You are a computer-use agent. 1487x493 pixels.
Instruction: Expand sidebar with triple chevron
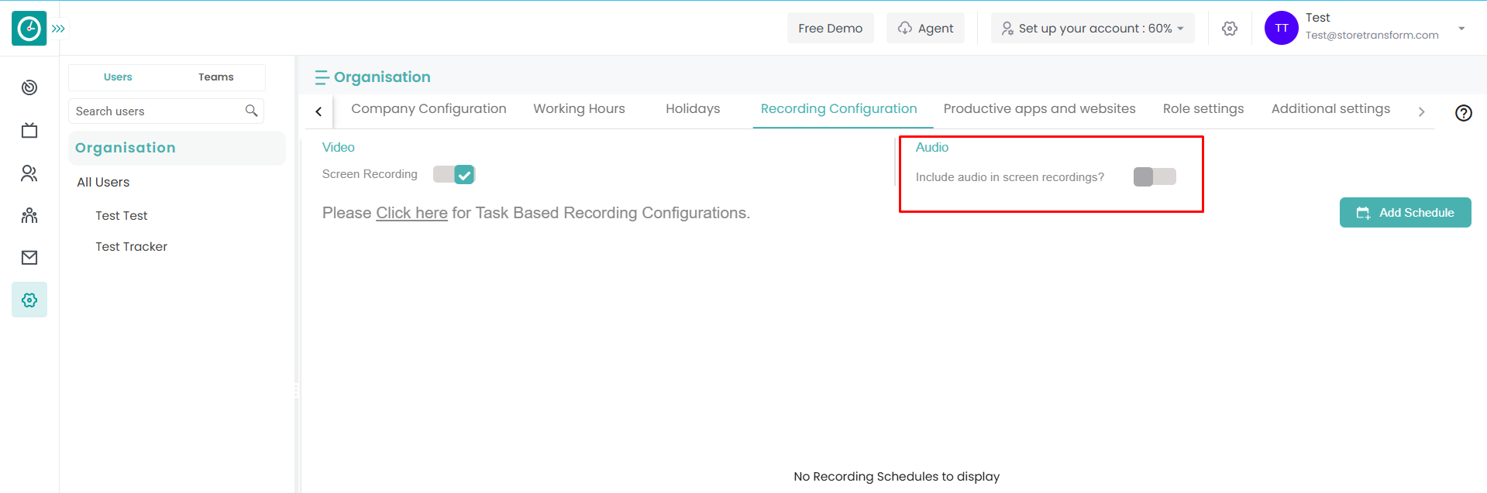[x=59, y=29]
